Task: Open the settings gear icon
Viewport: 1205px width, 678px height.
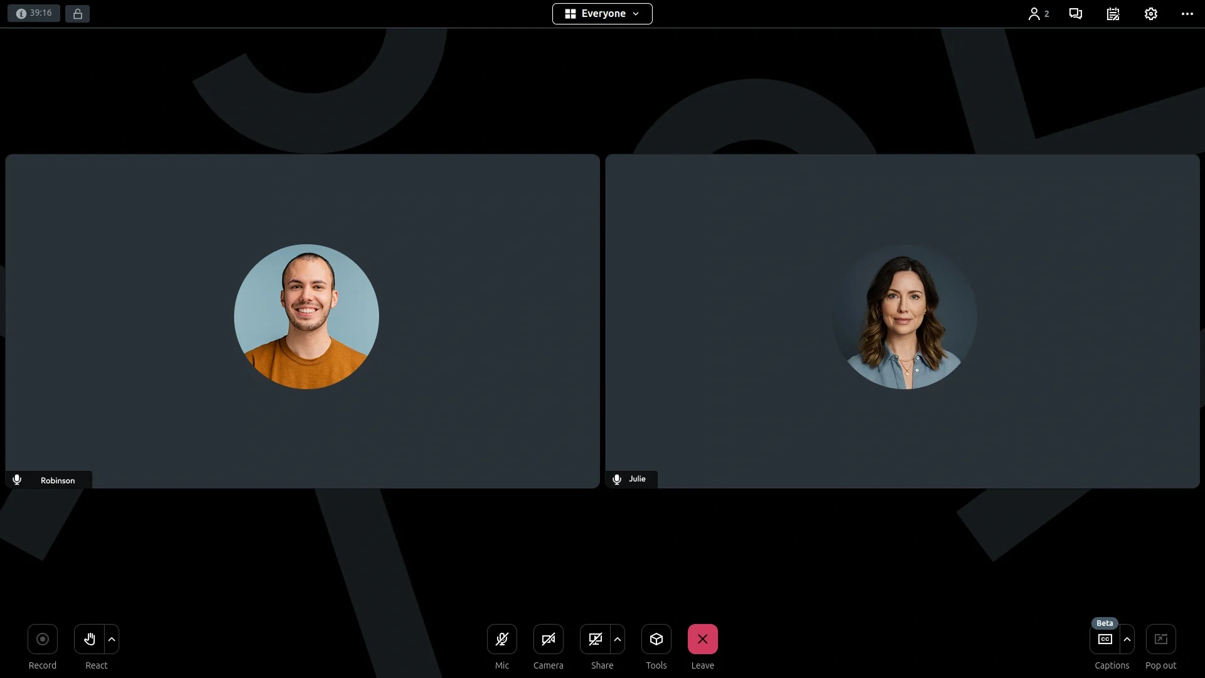Action: [1151, 14]
